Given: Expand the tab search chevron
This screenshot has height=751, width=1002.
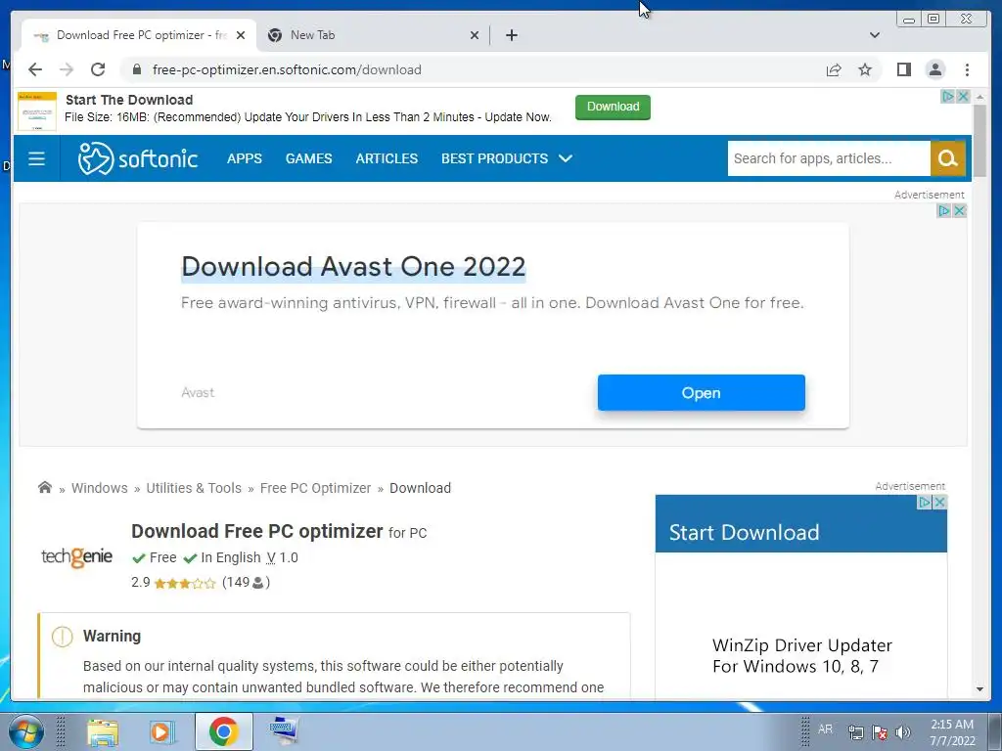Looking at the screenshot, I should (875, 35).
